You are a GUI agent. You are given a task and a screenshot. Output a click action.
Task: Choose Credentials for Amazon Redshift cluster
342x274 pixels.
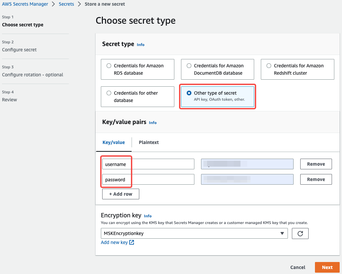point(269,66)
